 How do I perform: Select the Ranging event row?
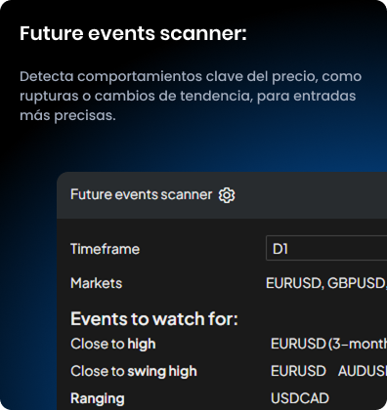[222, 398]
